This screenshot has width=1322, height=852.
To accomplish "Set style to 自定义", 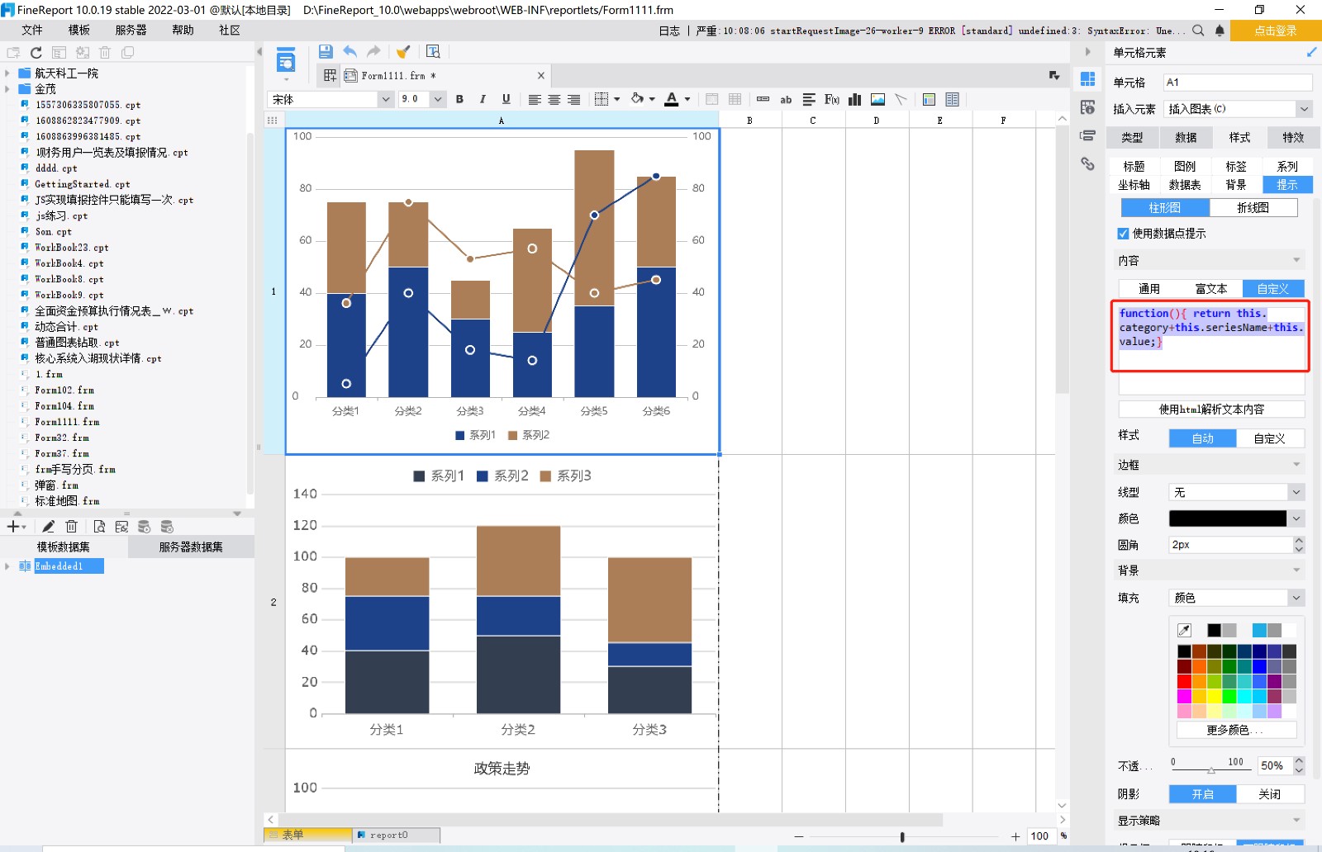I will 1270,438.
